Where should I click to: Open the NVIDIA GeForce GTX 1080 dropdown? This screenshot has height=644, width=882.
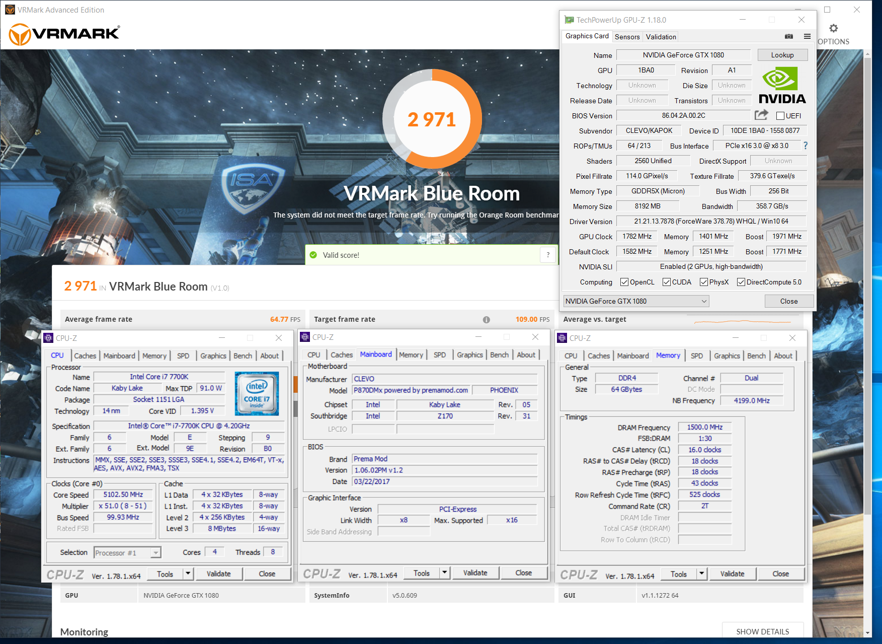tap(636, 301)
